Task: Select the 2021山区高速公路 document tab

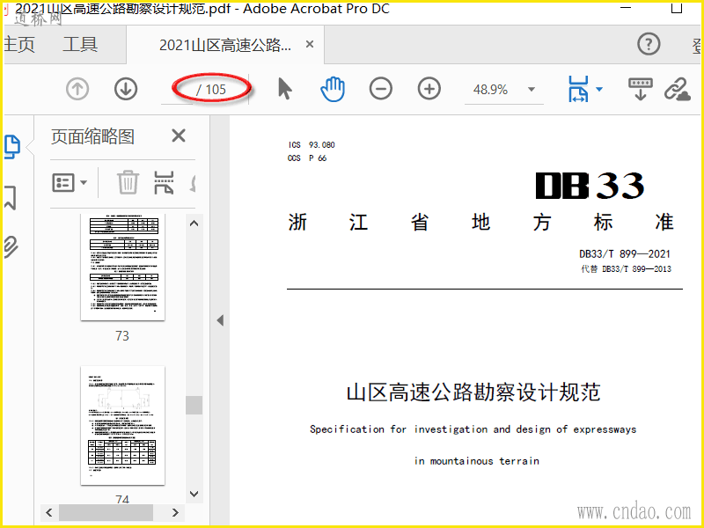Action: pos(225,45)
